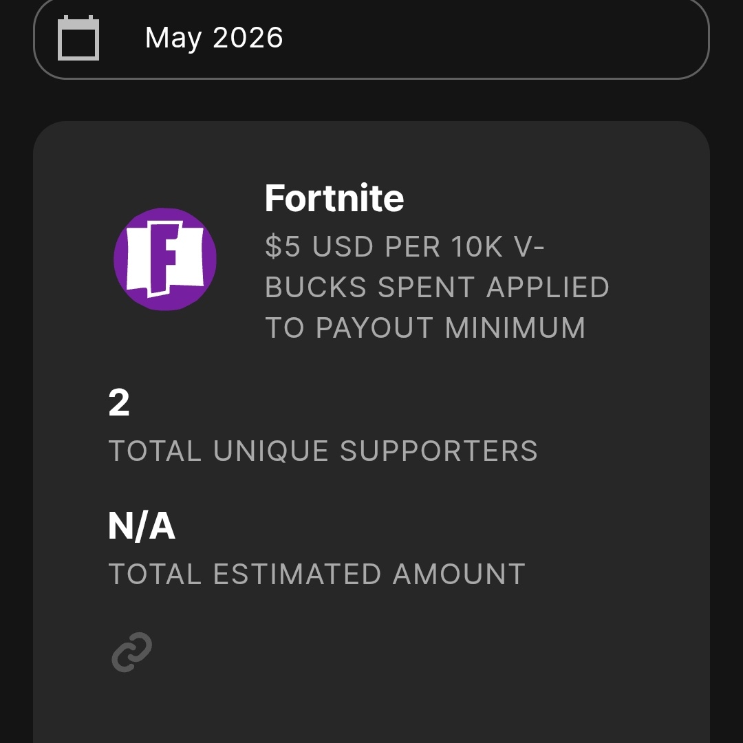The width and height of the screenshot is (743, 743).
Task: Click the purple Fortnite logo icon
Action: (x=165, y=259)
